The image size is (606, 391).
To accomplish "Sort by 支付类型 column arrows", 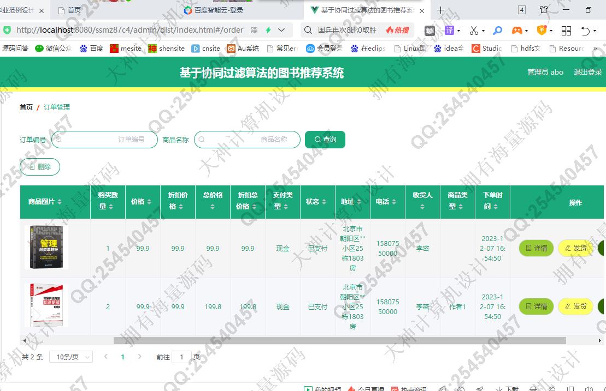I will point(286,207).
